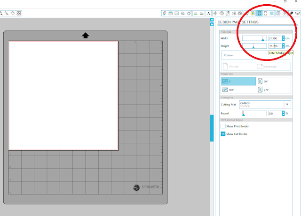Select the drag-zoom tool
Viewport: 301px width, 216px height.
[x=7, y=13]
